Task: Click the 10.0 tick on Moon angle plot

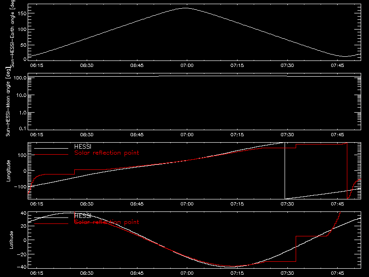Action: (x=21, y=95)
